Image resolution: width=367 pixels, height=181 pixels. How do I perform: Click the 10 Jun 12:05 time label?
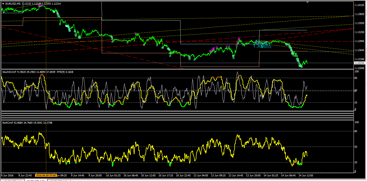(x=148, y=175)
